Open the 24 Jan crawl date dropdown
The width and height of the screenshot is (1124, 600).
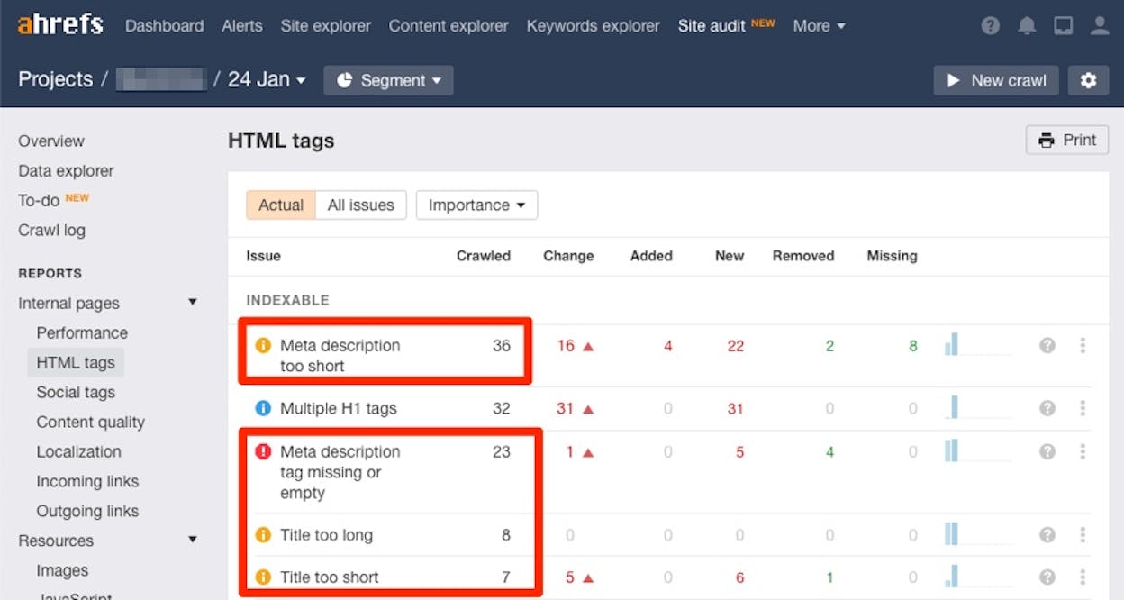[x=267, y=79]
